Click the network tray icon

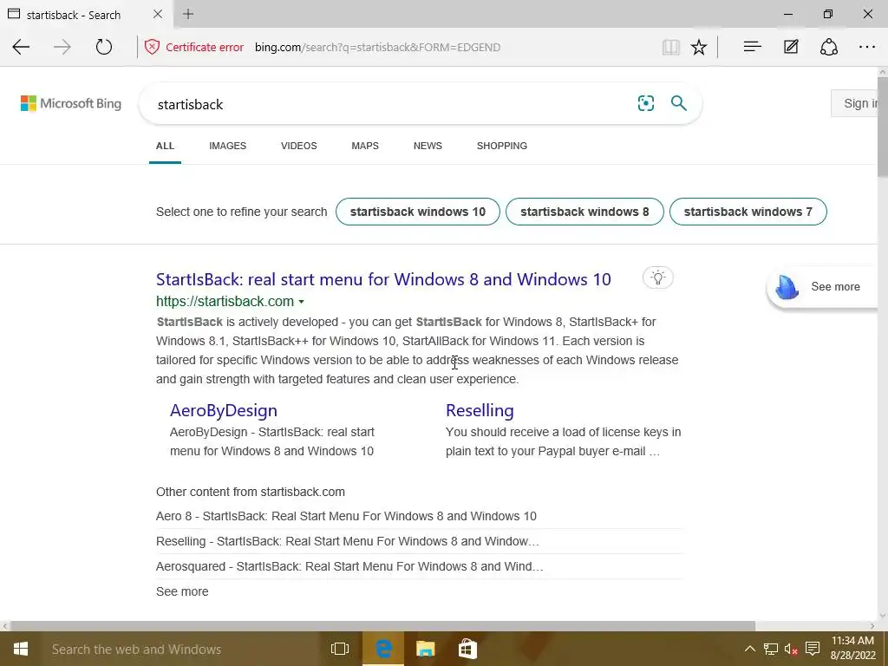[x=771, y=649]
